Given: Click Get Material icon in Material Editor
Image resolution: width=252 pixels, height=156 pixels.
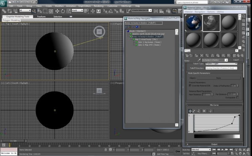Looking at the screenshot, I should (187, 56).
